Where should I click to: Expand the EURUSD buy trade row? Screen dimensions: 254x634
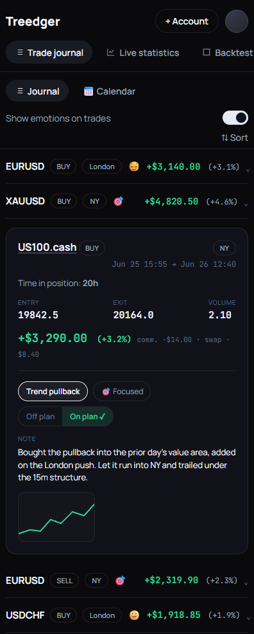127,167
